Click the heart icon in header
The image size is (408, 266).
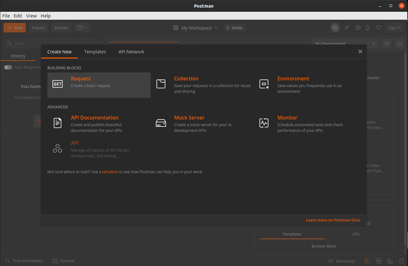coord(378,28)
